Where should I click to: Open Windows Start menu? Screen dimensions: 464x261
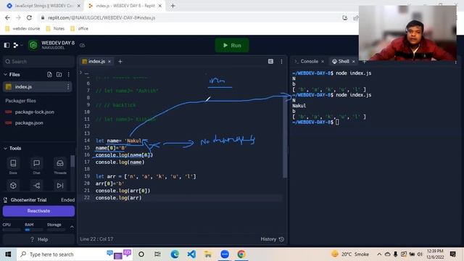coord(8,254)
